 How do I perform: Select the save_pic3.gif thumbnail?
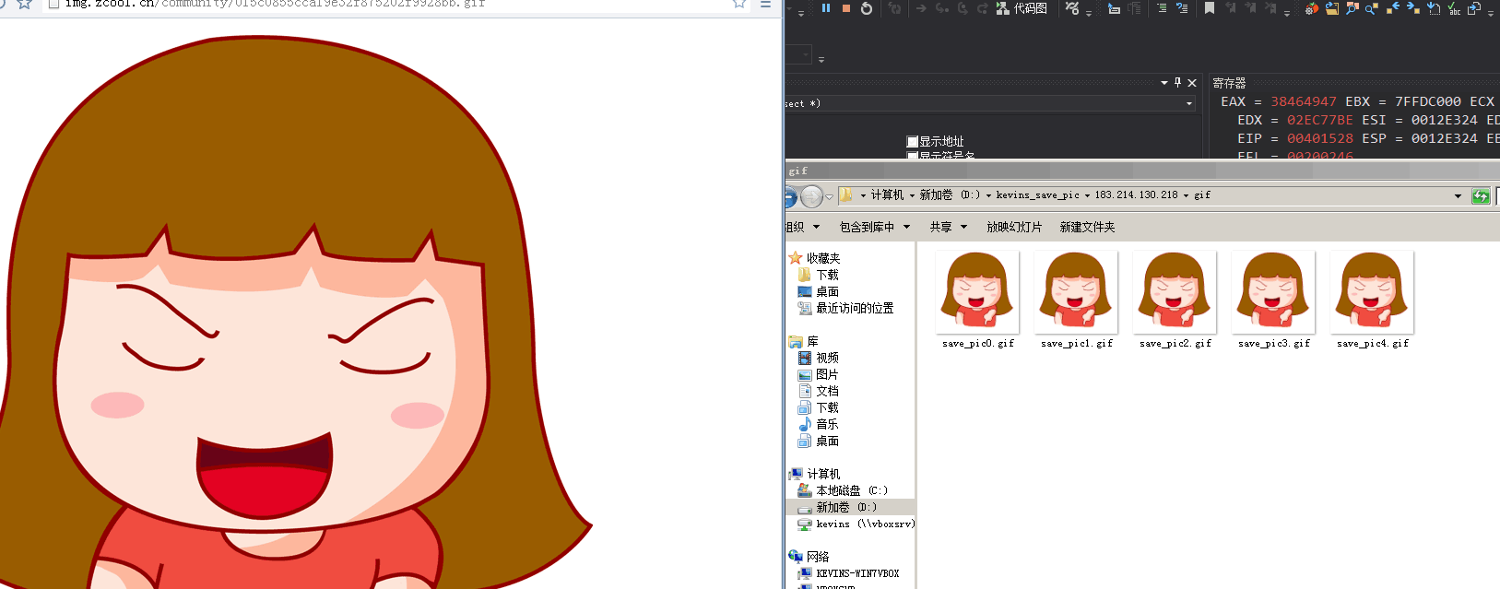tap(1273, 292)
